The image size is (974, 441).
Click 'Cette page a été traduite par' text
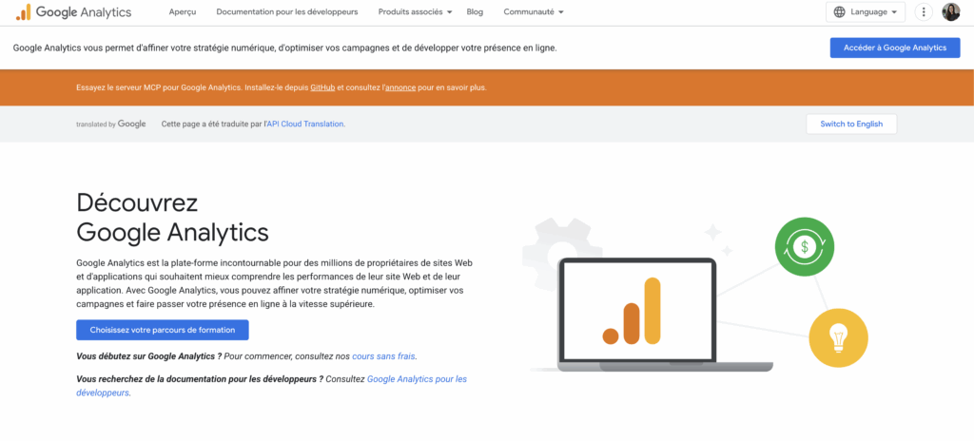[212, 124]
